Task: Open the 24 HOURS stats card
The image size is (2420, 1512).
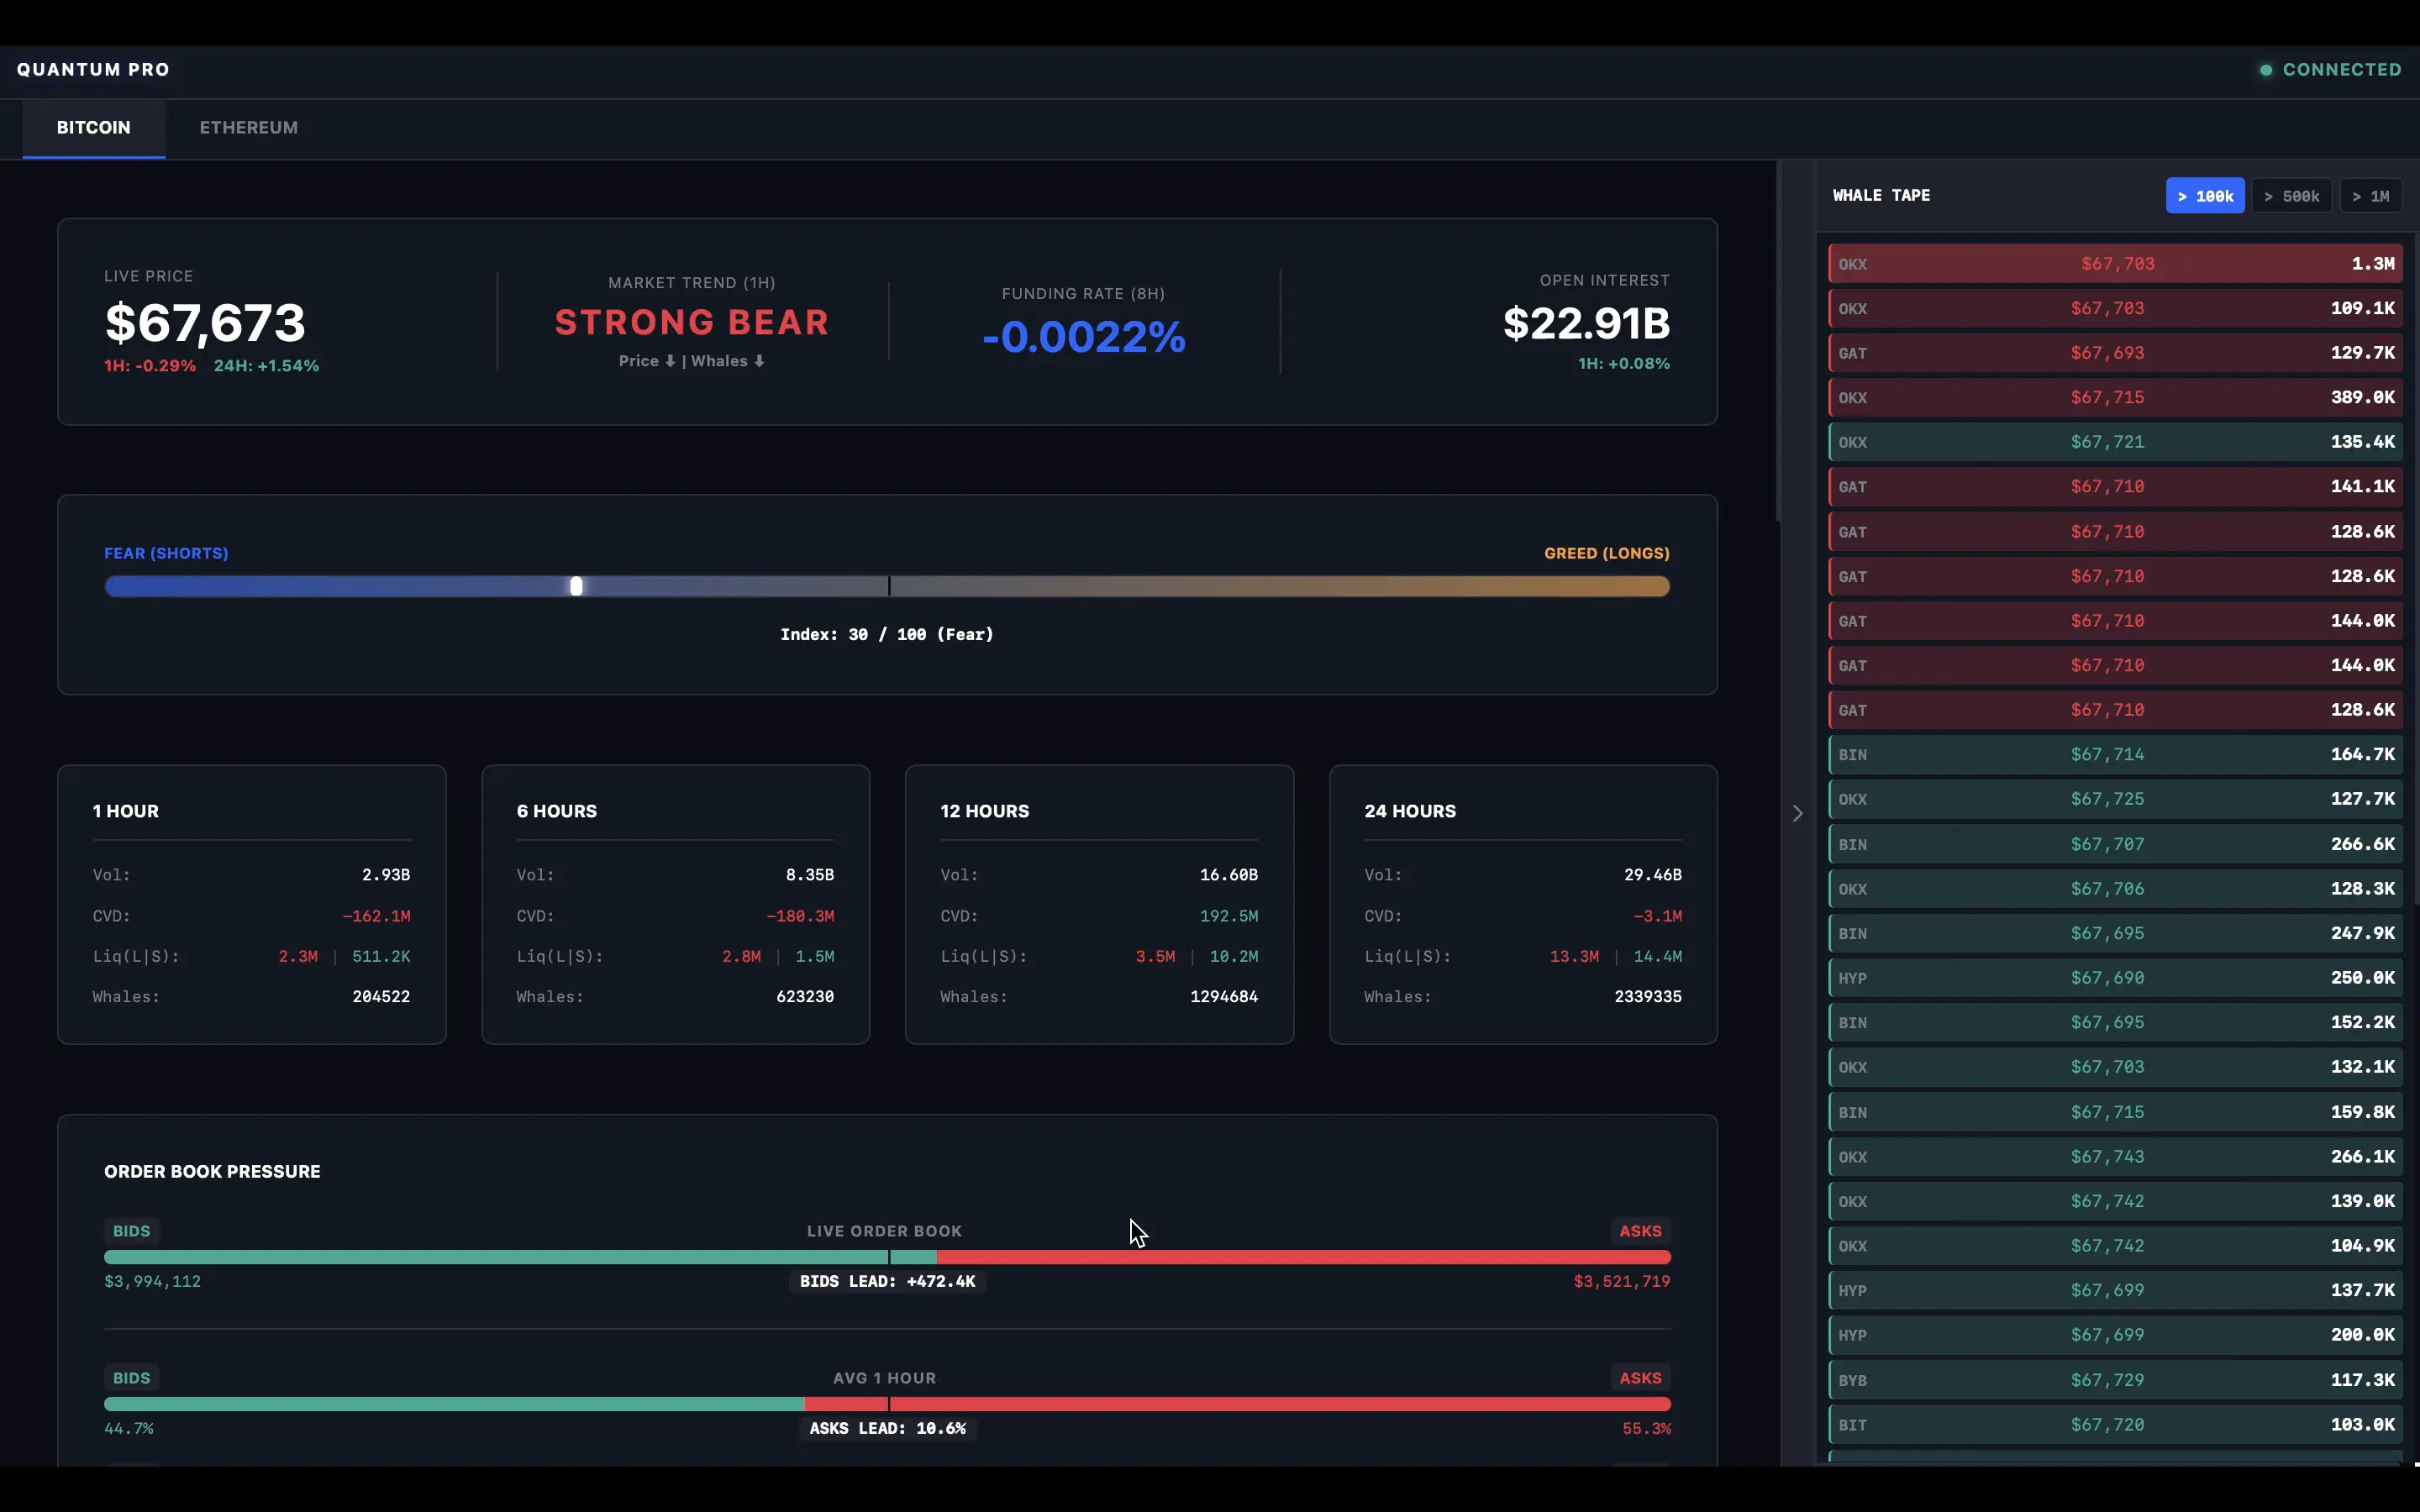Action: click(x=1522, y=905)
